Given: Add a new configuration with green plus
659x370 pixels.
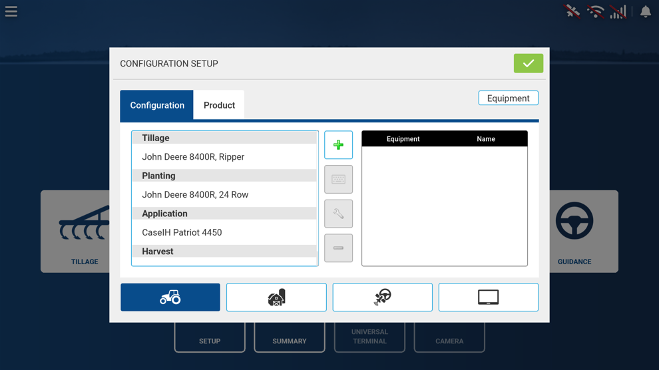Looking at the screenshot, I should (338, 145).
